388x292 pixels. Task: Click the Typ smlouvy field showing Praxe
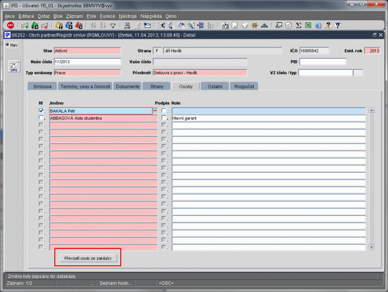coord(87,72)
